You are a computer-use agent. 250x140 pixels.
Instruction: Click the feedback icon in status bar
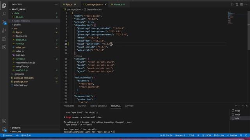point(241,135)
